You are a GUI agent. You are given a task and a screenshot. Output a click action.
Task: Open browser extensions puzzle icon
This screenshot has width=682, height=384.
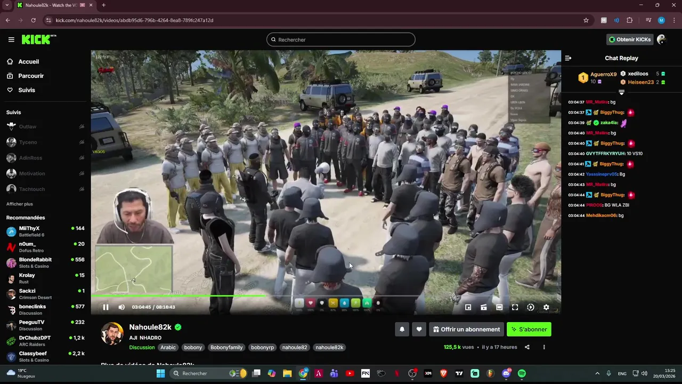tap(630, 20)
